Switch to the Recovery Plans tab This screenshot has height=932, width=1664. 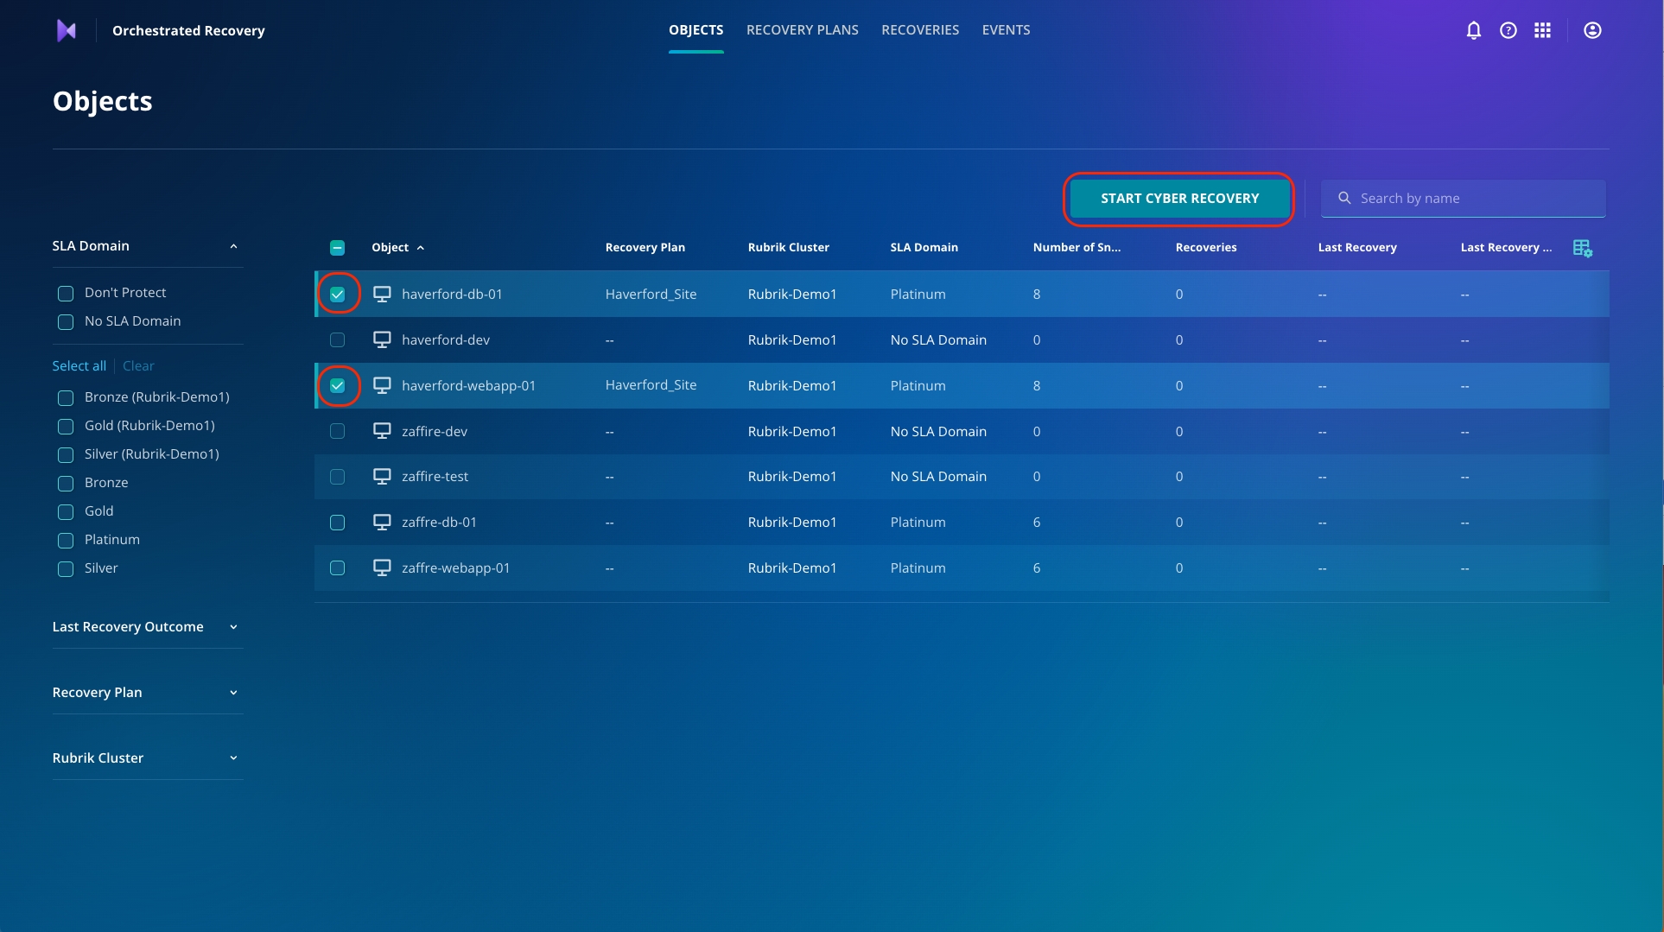pyautogui.click(x=802, y=30)
